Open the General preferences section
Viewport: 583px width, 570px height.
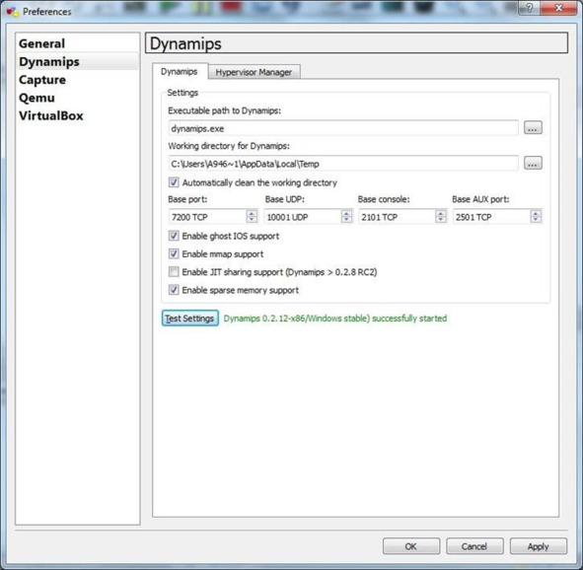coord(42,43)
